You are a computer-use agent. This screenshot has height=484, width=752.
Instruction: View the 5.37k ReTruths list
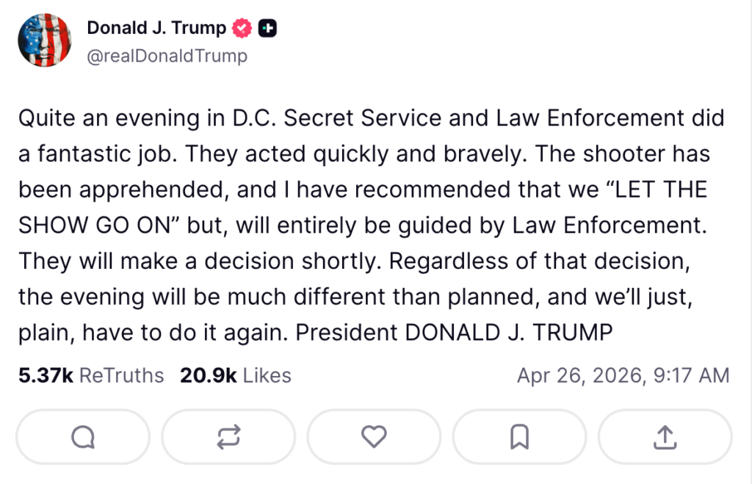(91, 375)
